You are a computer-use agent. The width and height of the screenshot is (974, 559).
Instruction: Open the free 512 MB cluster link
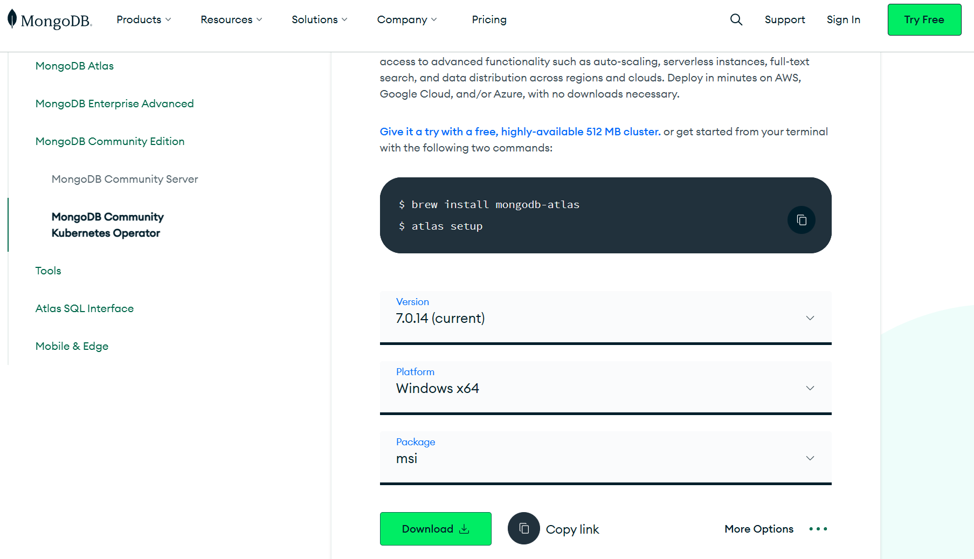coord(520,132)
